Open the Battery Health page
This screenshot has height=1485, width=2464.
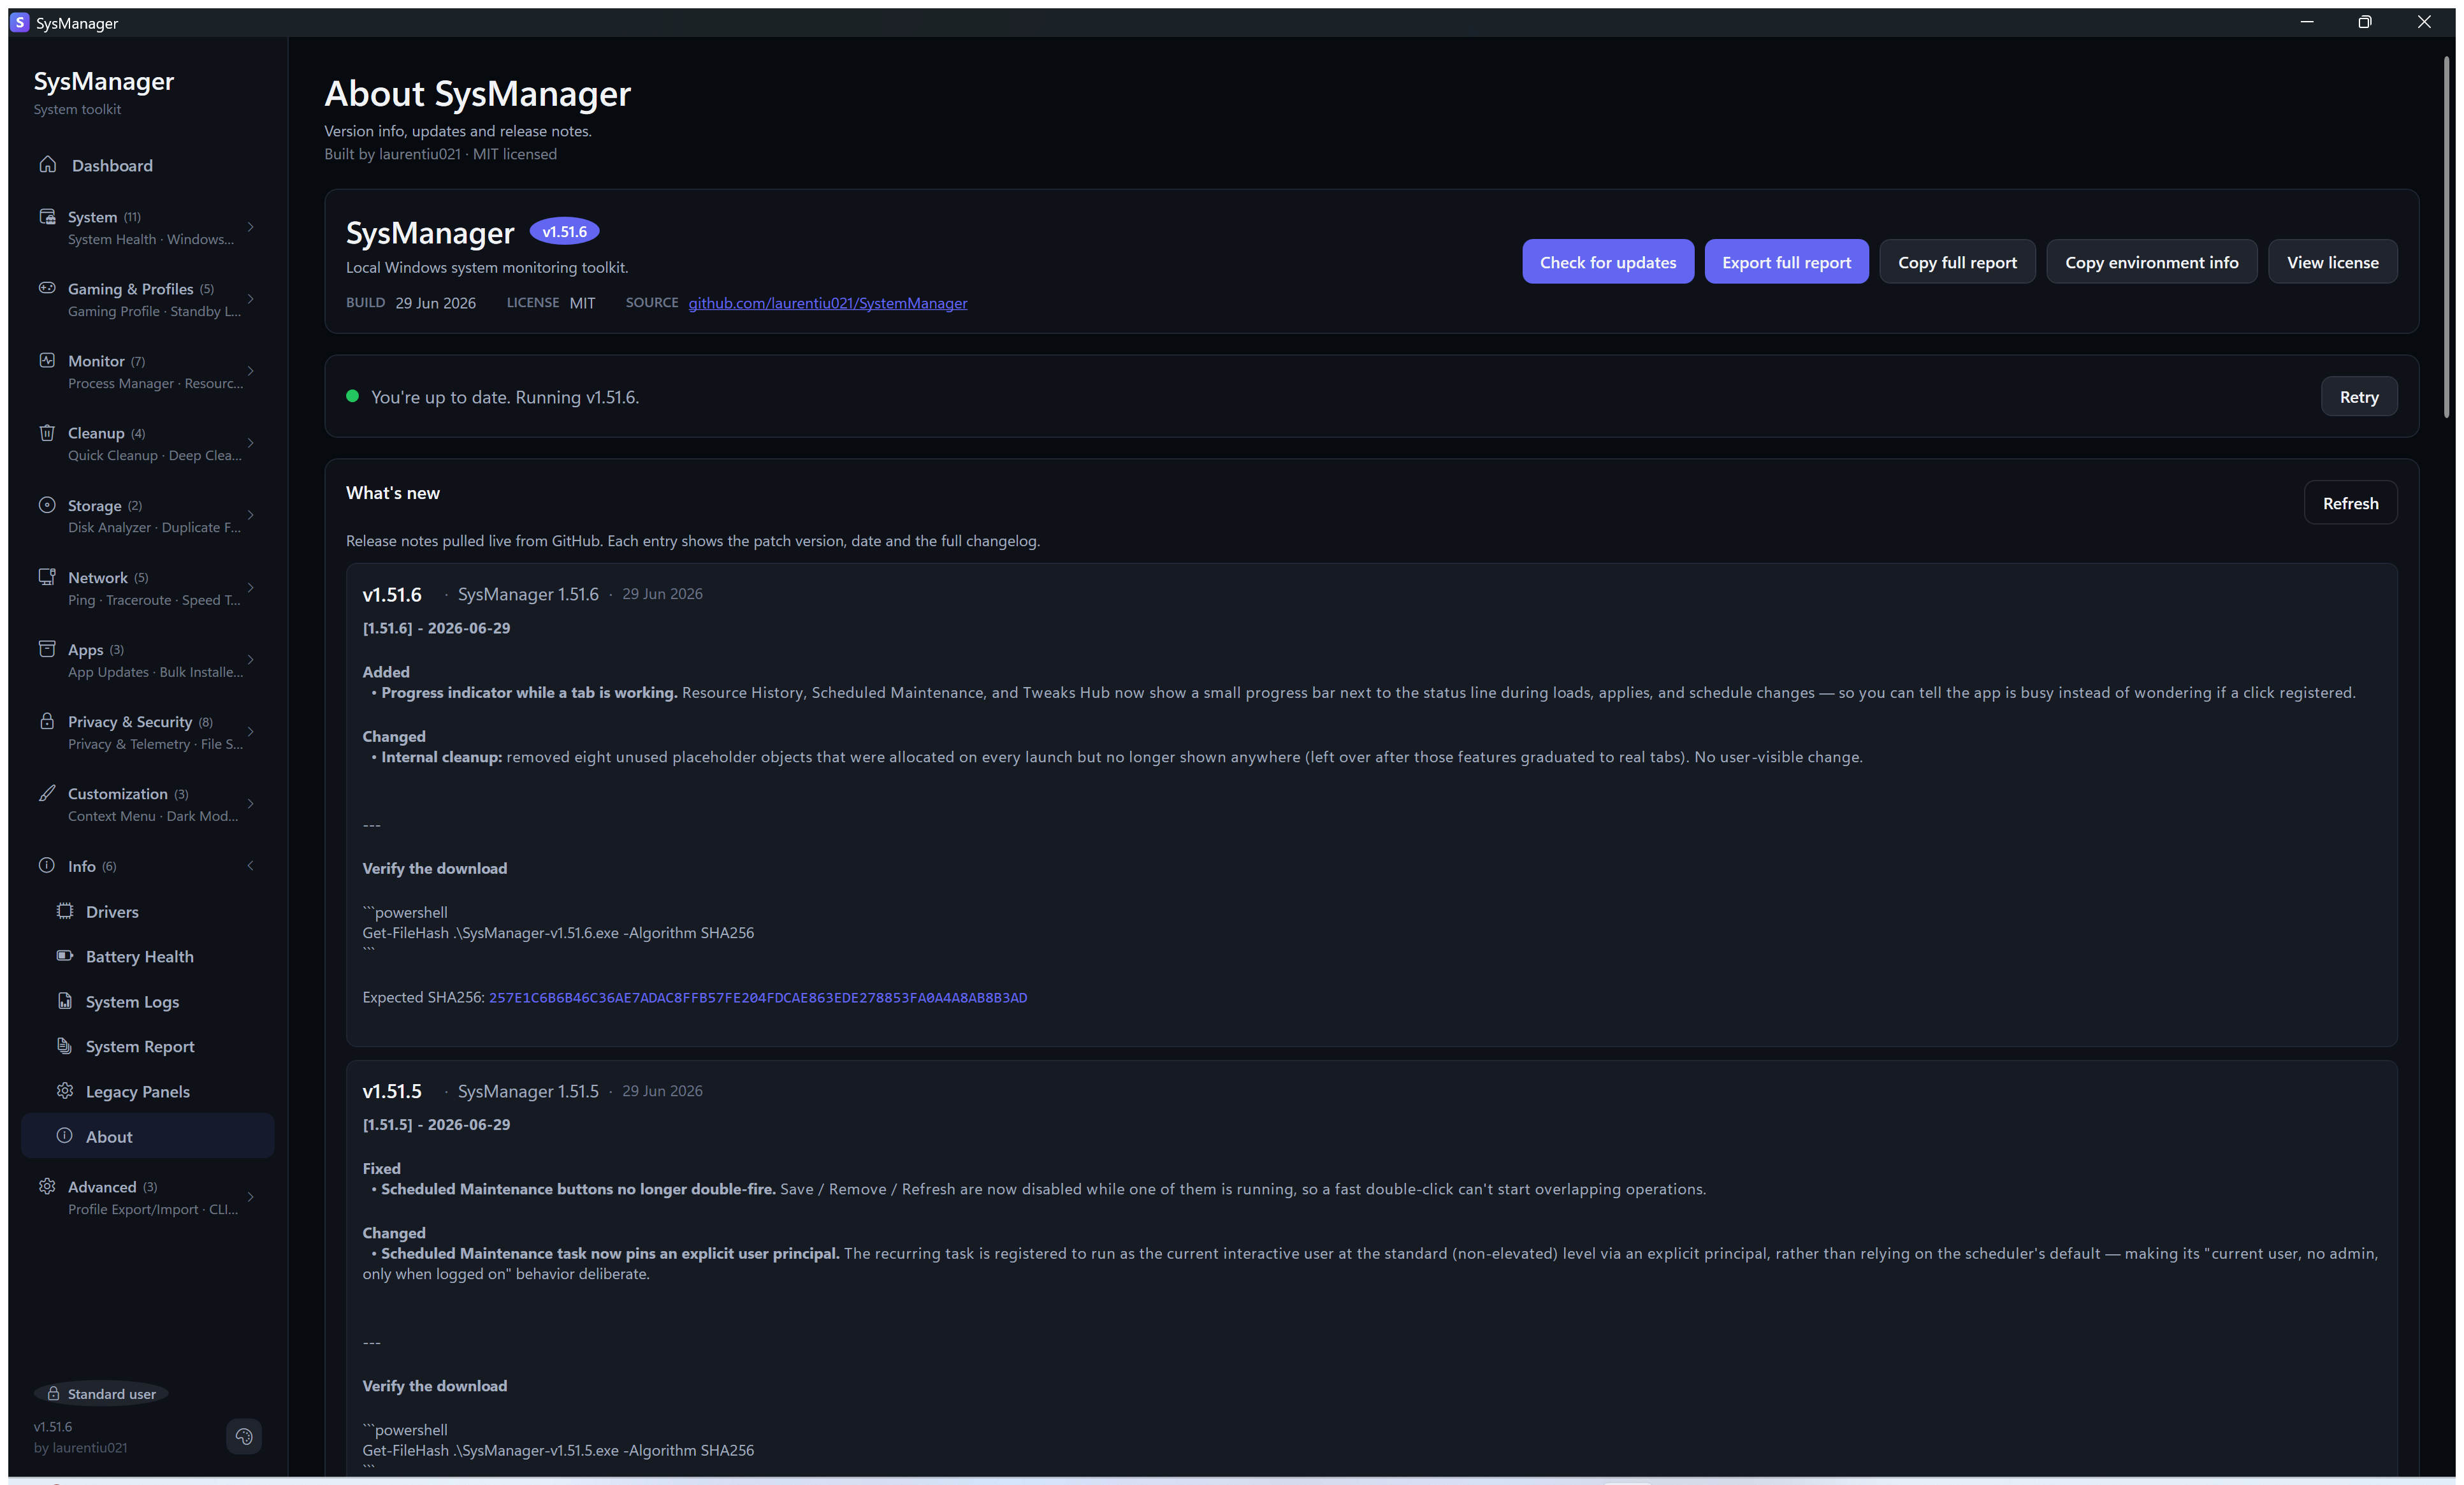coord(148,956)
